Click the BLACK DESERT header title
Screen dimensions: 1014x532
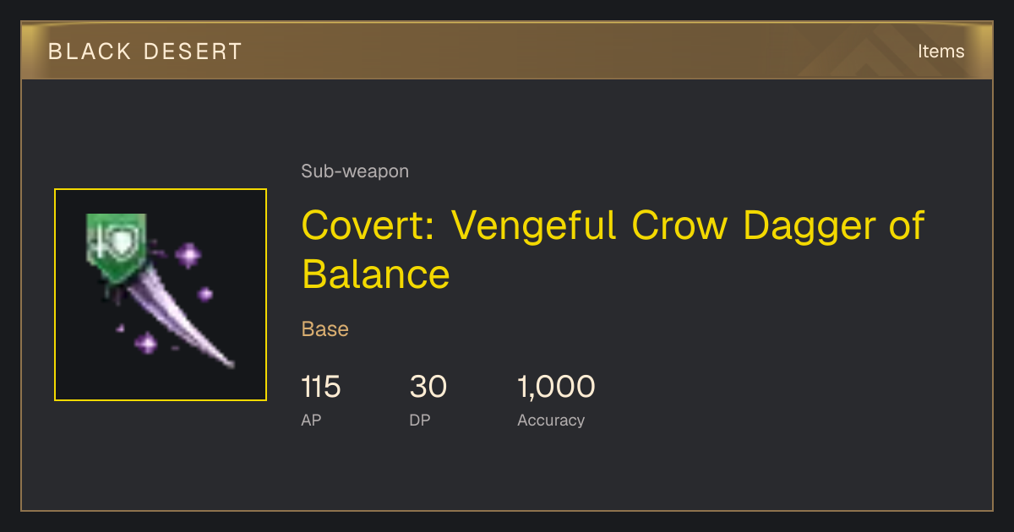pyautogui.click(x=145, y=52)
